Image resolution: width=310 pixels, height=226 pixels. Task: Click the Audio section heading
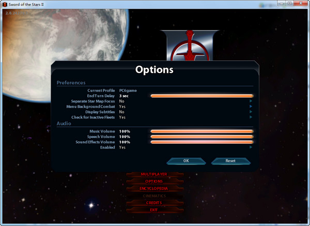point(64,124)
